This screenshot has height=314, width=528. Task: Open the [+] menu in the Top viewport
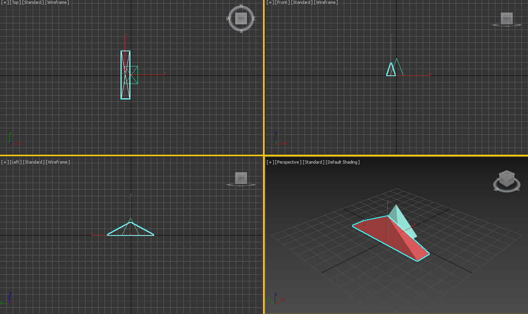point(5,2)
